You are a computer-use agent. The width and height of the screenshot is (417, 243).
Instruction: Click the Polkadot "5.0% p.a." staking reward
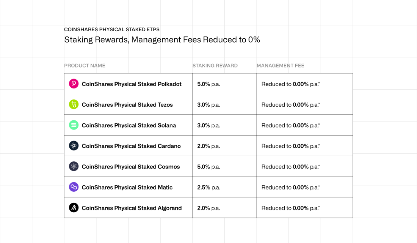[208, 84]
